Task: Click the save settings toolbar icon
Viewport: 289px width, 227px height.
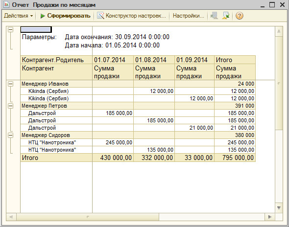Action: [214, 16]
